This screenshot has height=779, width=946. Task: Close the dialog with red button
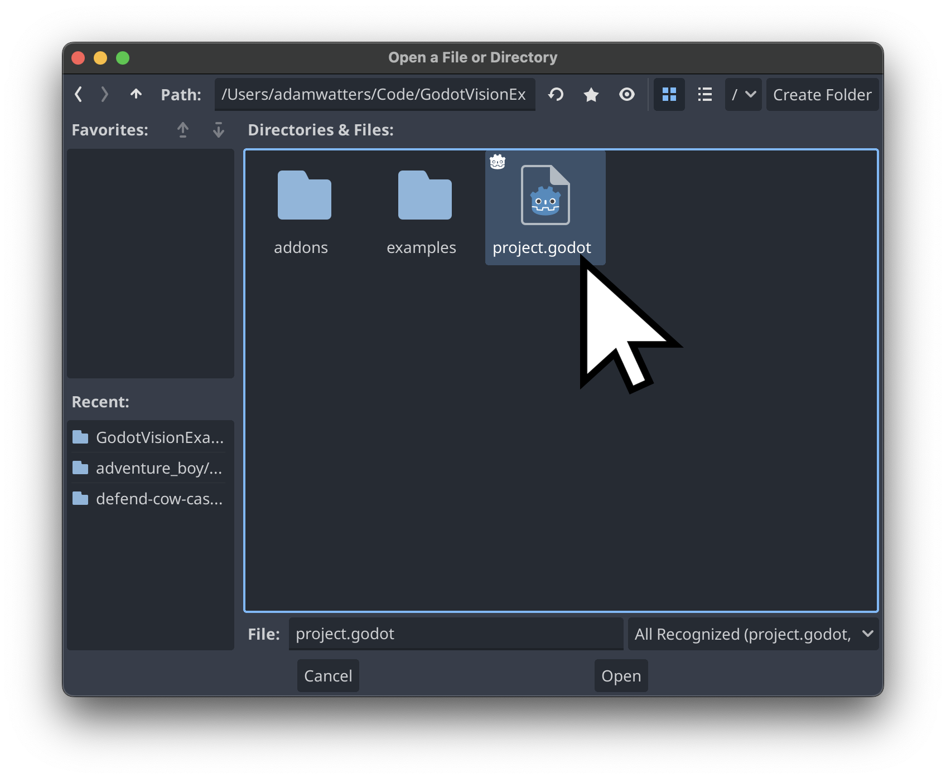tap(79, 58)
